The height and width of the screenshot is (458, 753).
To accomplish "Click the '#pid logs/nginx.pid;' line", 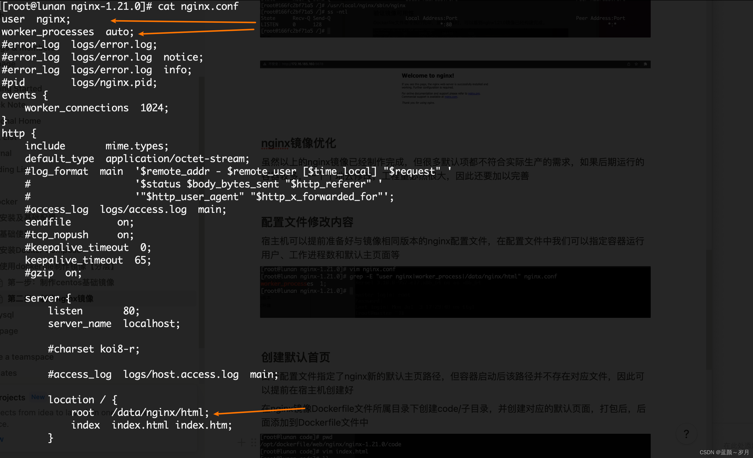I will point(79,82).
